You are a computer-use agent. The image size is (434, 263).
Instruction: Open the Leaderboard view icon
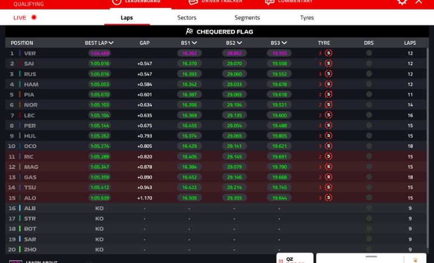(x=116, y=2)
